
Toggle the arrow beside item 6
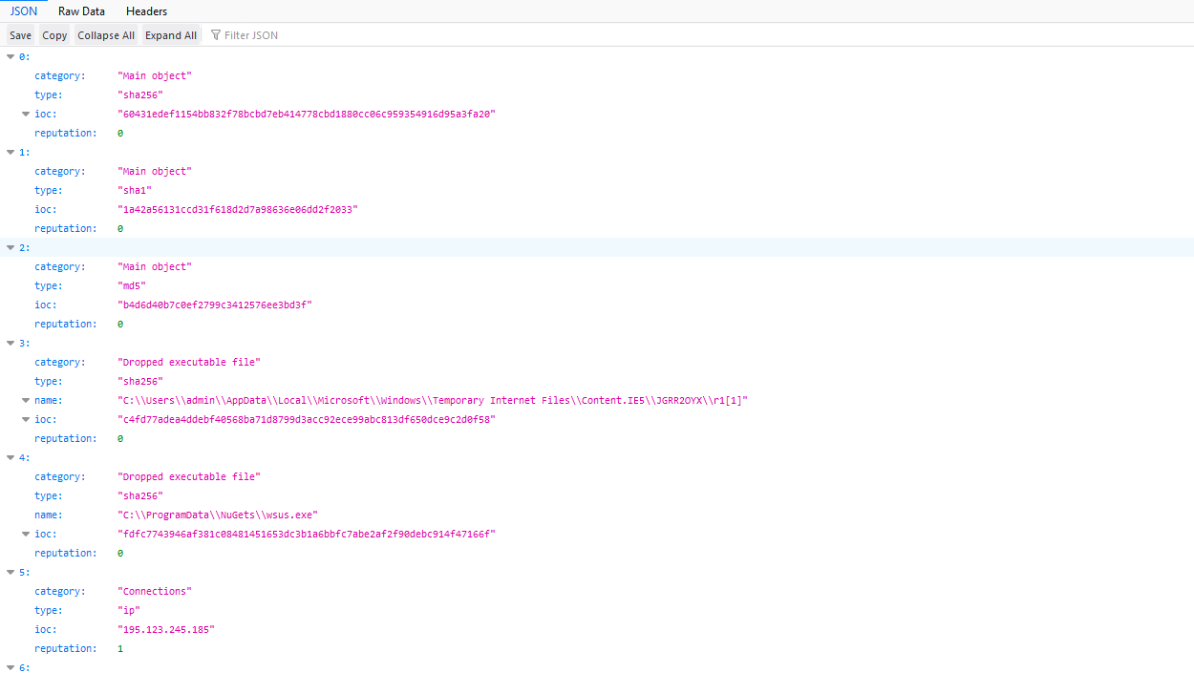click(x=11, y=667)
